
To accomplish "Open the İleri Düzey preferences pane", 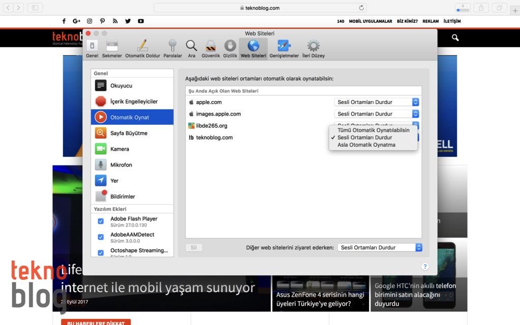I will [313, 49].
